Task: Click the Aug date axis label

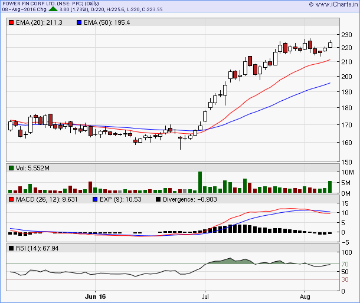Action: tap(305, 297)
